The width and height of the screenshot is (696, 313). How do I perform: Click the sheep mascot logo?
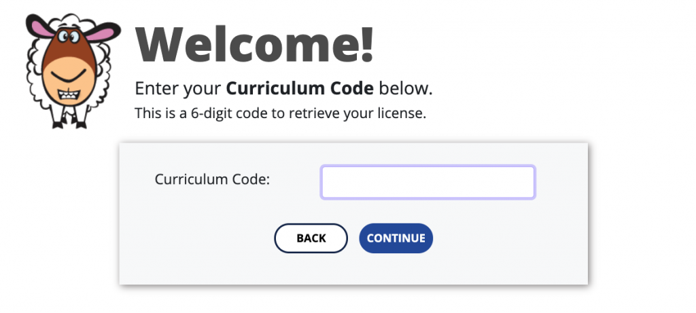73,71
